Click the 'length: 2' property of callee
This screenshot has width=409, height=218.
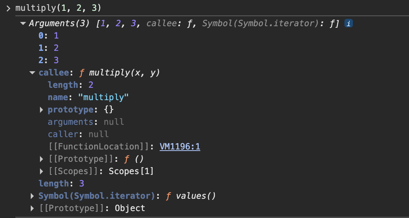pyautogui.click(x=70, y=85)
